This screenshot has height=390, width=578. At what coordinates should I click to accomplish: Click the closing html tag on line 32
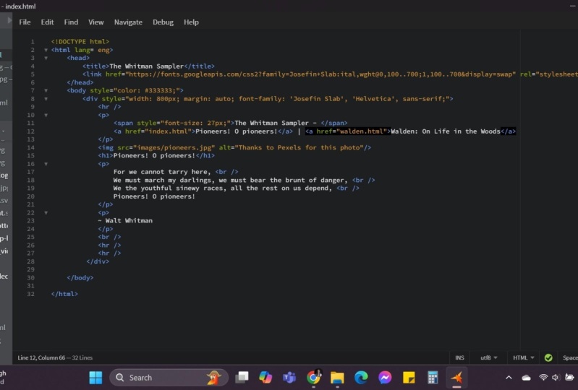(64, 294)
